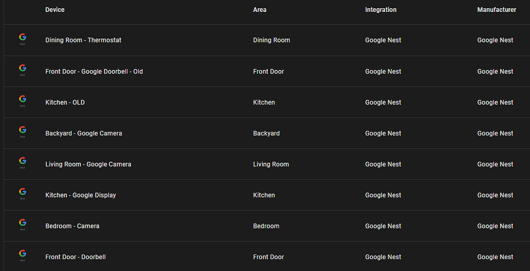Viewport: 530px width, 271px height.
Task: Click Google Nest icon for Backyard Google Camera
Action: tap(22, 132)
